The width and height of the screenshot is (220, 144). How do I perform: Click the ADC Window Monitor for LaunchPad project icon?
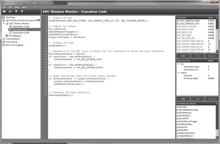pyautogui.click(x=4, y=20)
